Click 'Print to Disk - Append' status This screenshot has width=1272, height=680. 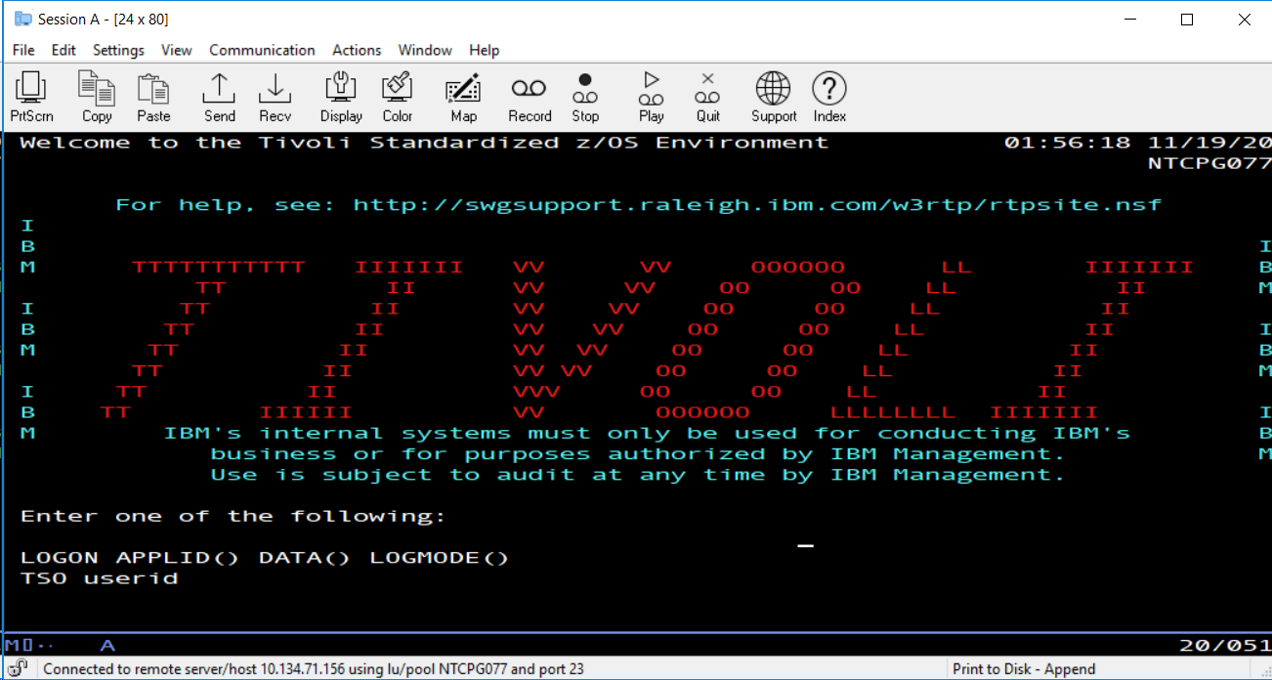pyautogui.click(x=1024, y=669)
